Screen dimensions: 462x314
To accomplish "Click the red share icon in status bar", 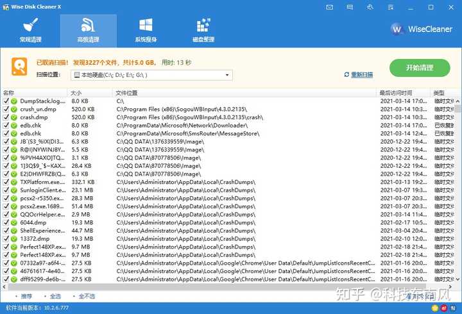I will pyautogui.click(x=444, y=308).
